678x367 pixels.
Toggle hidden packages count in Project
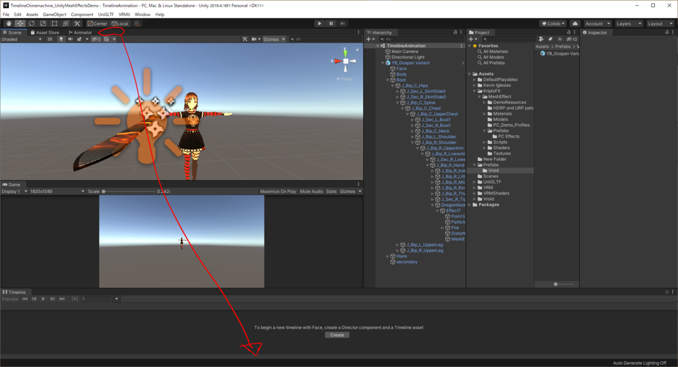point(571,39)
